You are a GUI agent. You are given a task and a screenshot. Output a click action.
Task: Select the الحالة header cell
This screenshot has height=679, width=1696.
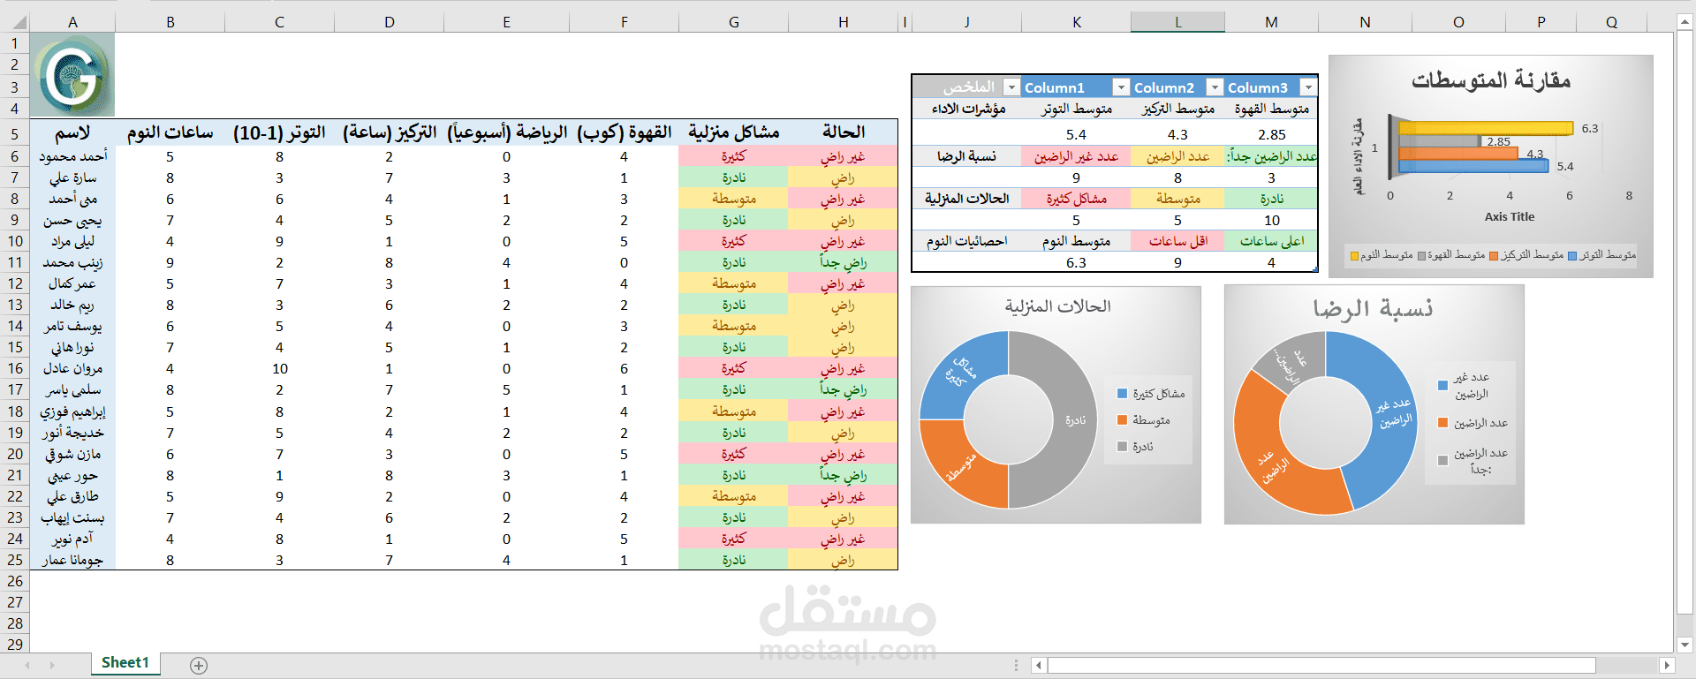(843, 132)
